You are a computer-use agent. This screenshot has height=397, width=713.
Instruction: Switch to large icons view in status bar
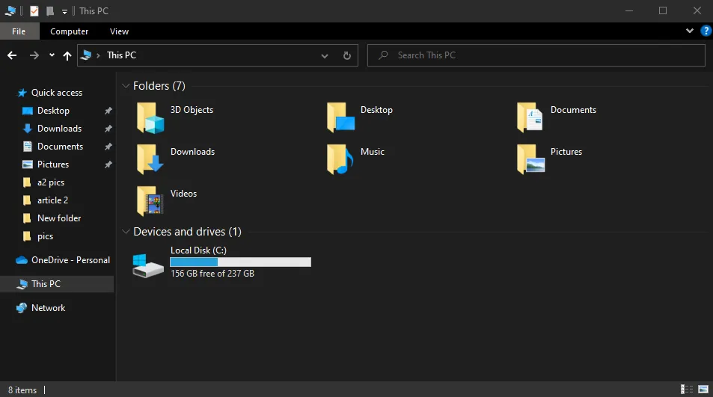pyautogui.click(x=703, y=390)
